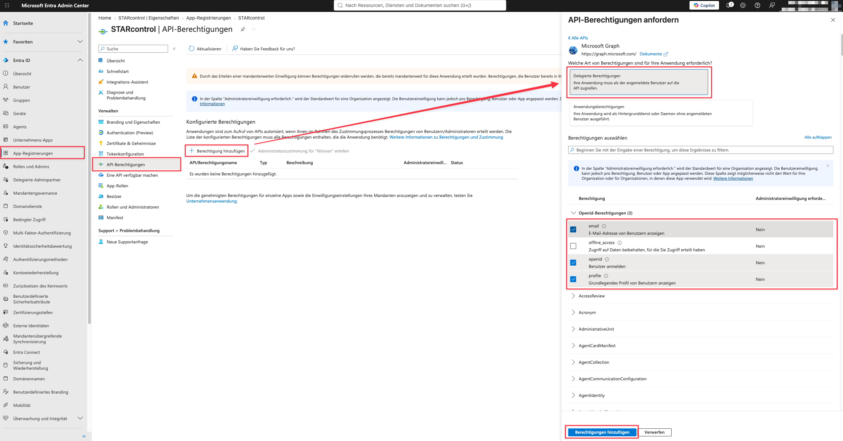Expand the Favoriten section in sidebar
The image size is (843, 441).
[x=80, y=42]
